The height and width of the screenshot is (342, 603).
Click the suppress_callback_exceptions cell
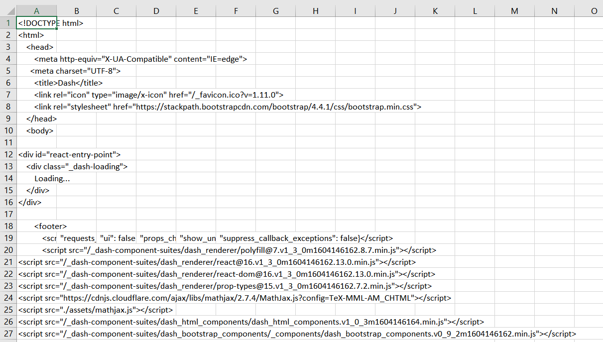[236, 238]
